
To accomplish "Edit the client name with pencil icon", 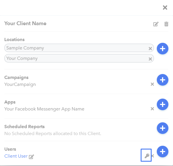I will (x=156, y=24).
